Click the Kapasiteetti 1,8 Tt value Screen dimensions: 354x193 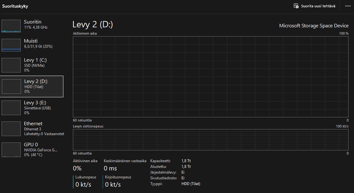pyautogui.click(x=186, y=161)
